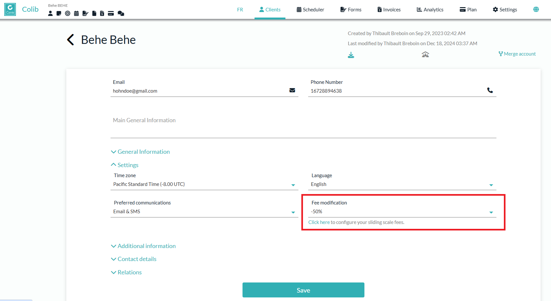Open the client notes sticky-note icon
The width and height of the screenshot is (551, 301).
click(x=59, y=13)
